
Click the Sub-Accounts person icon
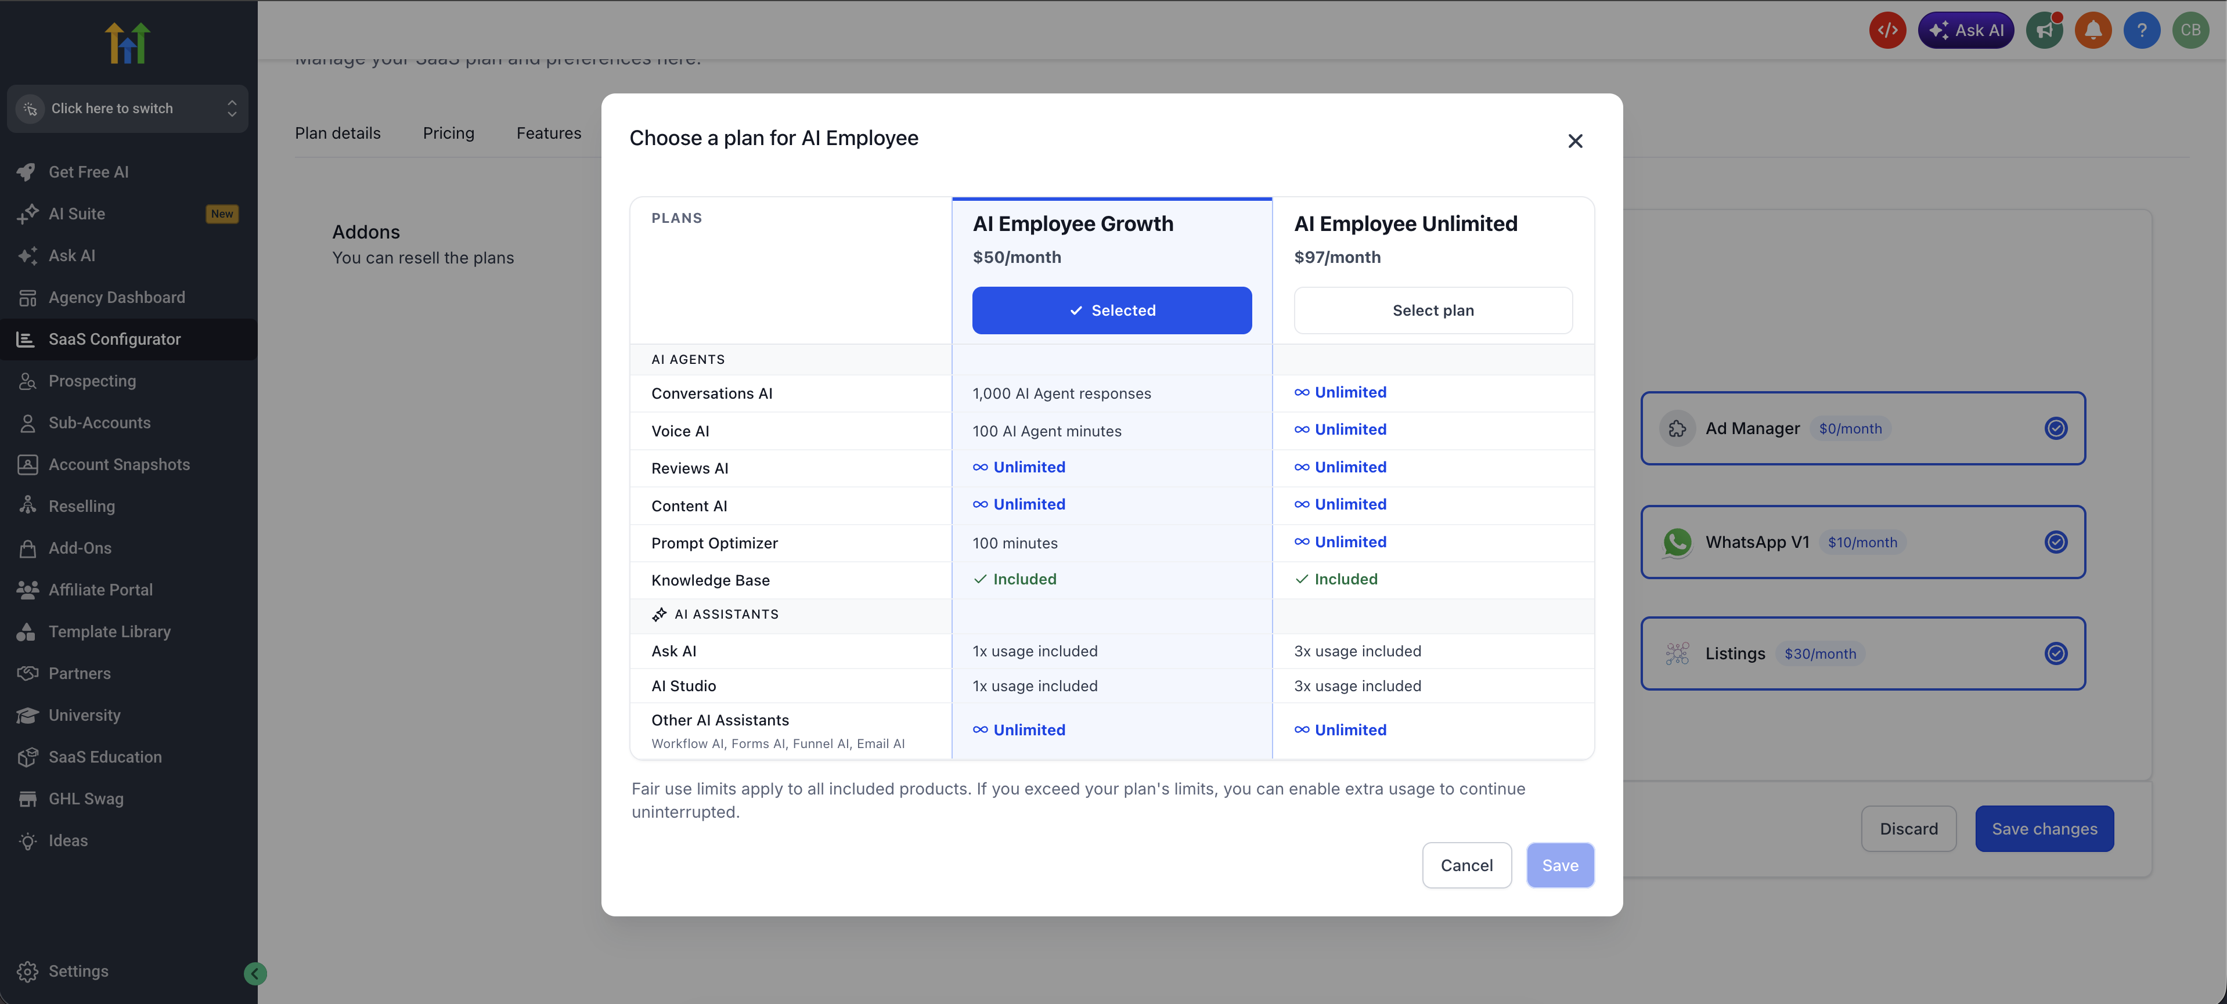pyautogui.click(x=27, y=422)
